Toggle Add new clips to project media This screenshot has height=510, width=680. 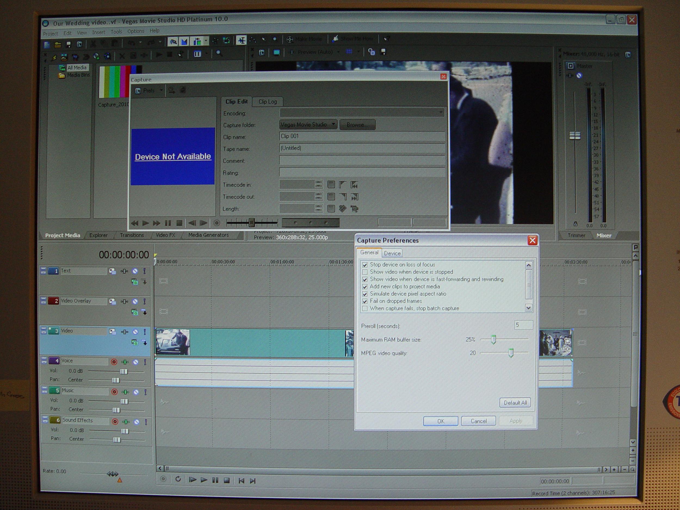(364, 286)
